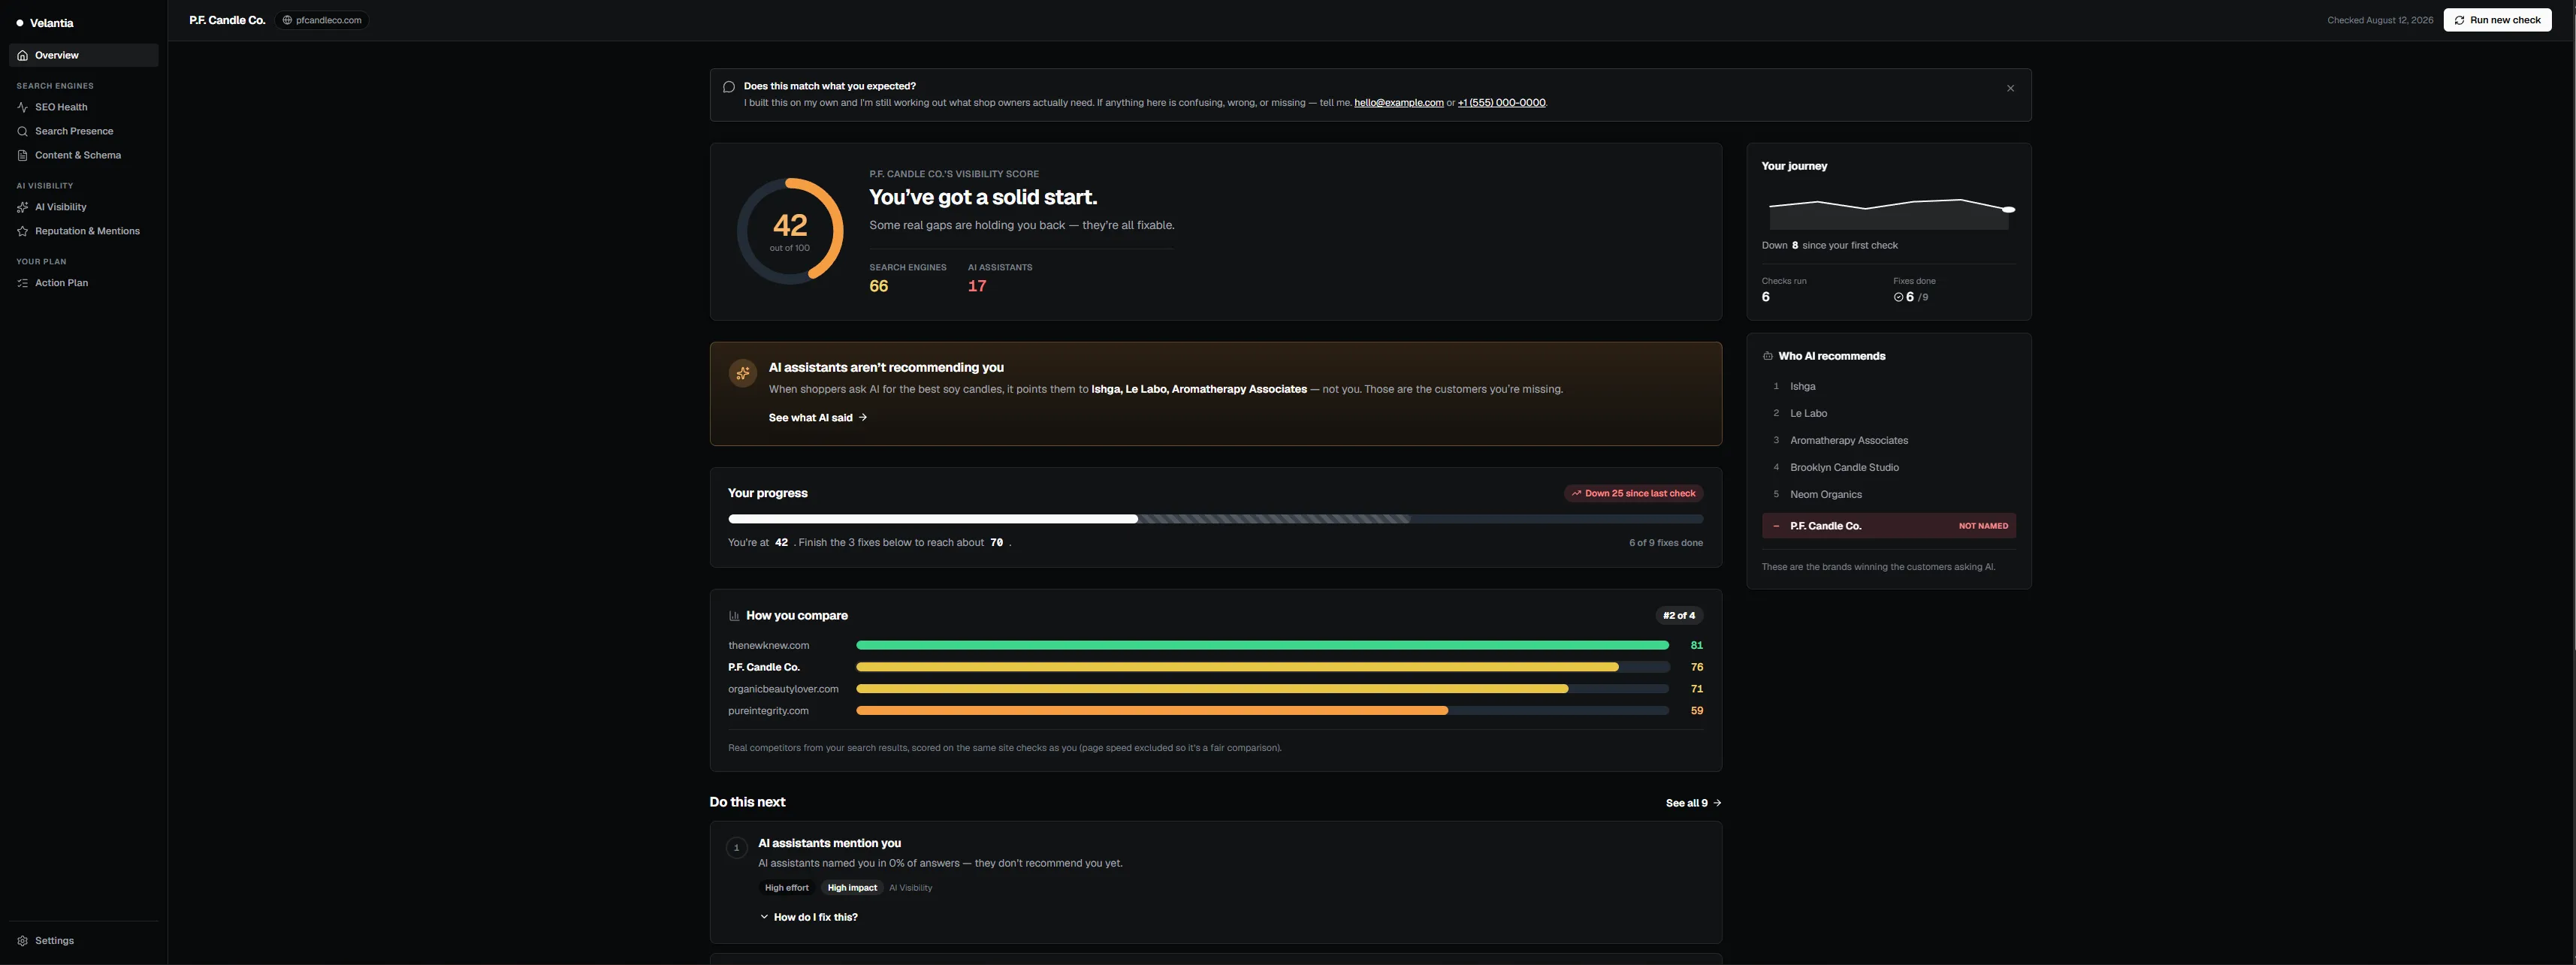This screenshot has height=965, width=2576.
Task: Click the Overview home icon
Action: click(x=22, y=55)
